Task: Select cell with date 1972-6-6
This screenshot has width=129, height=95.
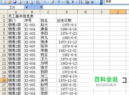Action: (67, 72)
